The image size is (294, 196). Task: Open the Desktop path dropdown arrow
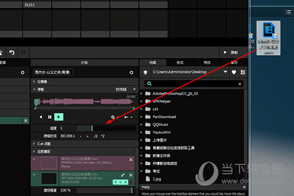point(225,72)
